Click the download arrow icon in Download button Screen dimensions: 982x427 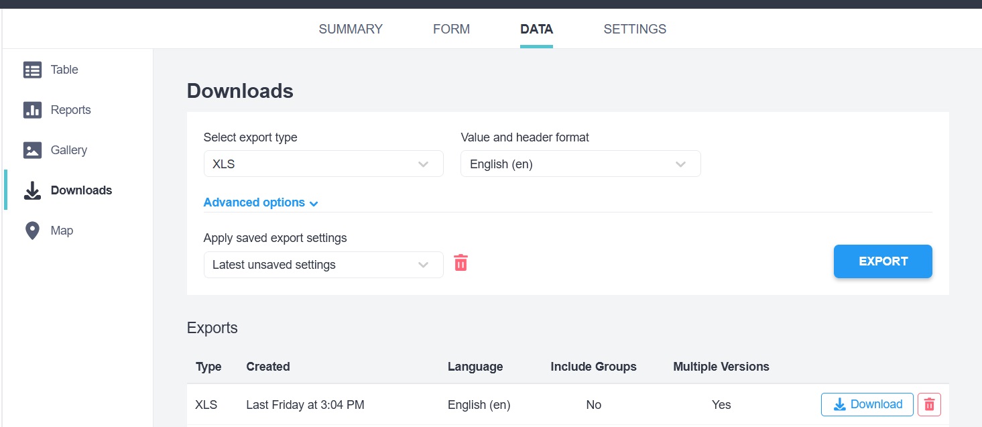(x=839, y=404)
